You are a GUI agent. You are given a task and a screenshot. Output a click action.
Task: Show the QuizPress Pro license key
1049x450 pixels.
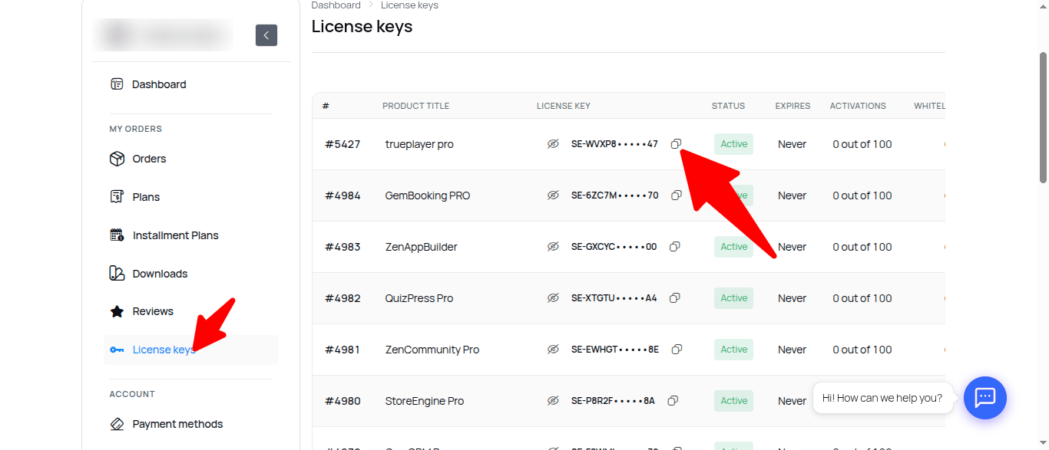click(x=553, y=298)
